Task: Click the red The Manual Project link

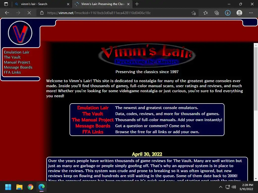Action: (x=93, y=120)
